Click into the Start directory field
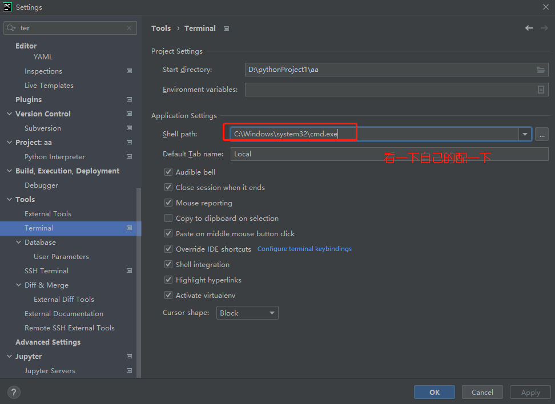Image resolution: width=555 pixels, height=404 pixels. pos(396,70)
